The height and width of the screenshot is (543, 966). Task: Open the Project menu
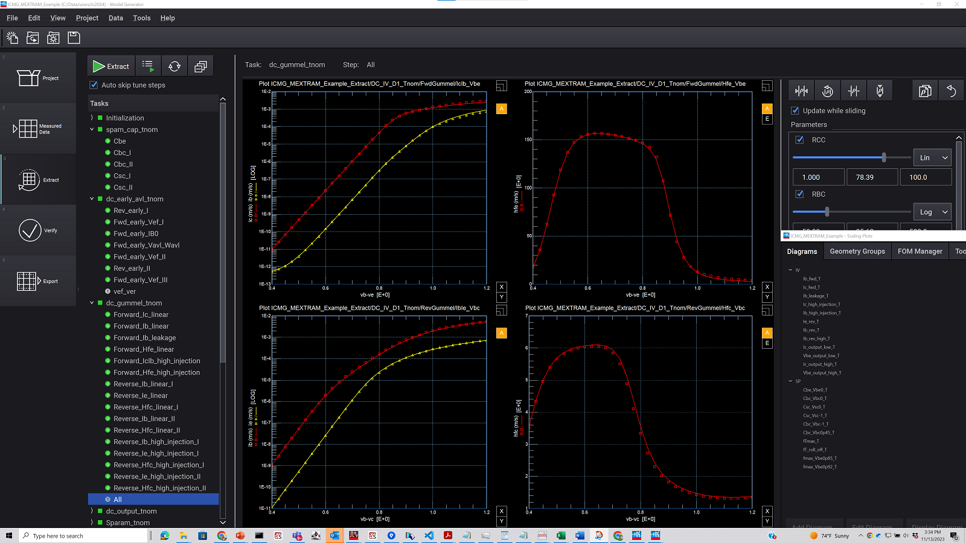(x=87, y=18)
